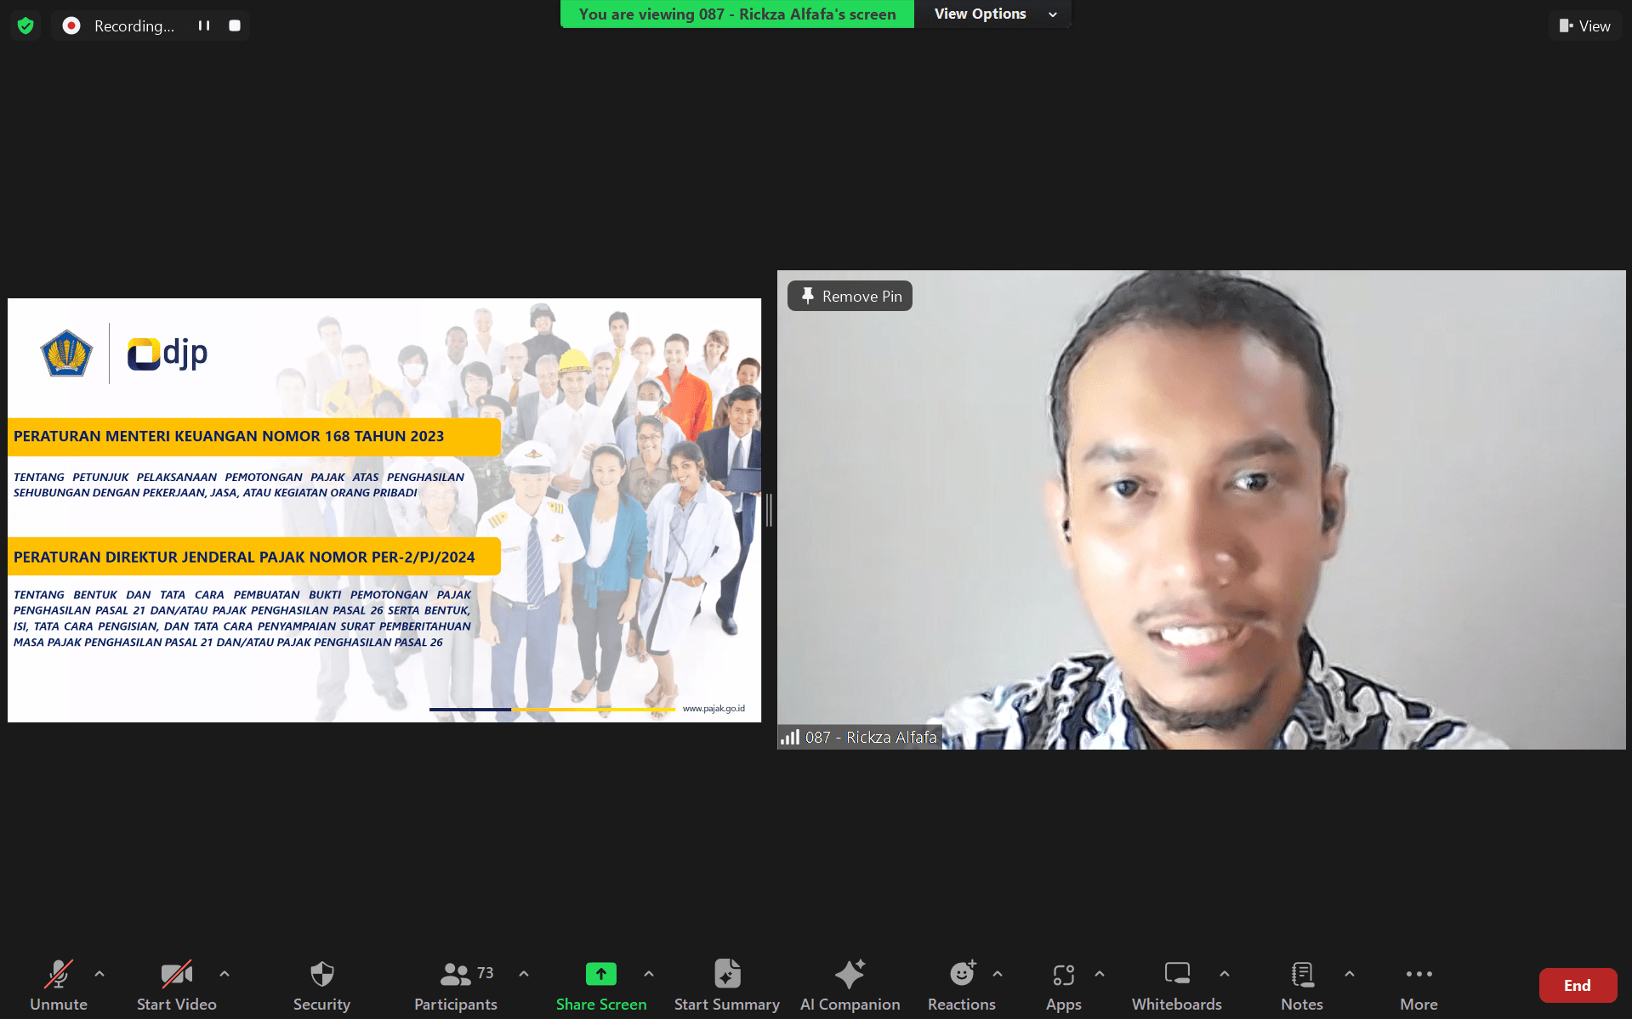The image size is (1632, 1019).
Task: Open the Participants panel
Action: click(x=456, y=986)
